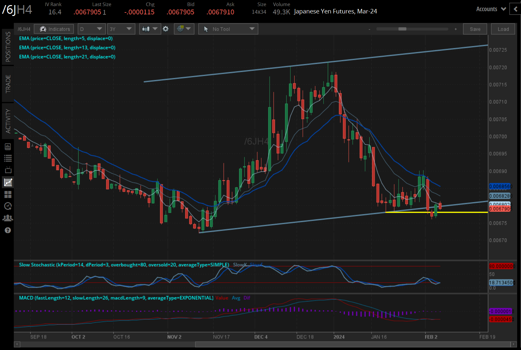Select the Charts grid icon in sidebar
521x350 pixels.
(x=8, y=182)
